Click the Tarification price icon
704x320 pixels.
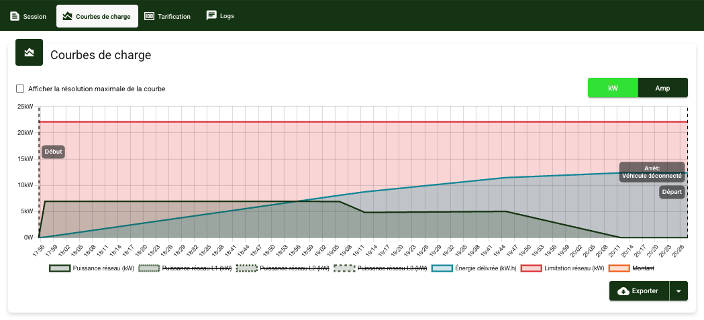coord(149,16)
